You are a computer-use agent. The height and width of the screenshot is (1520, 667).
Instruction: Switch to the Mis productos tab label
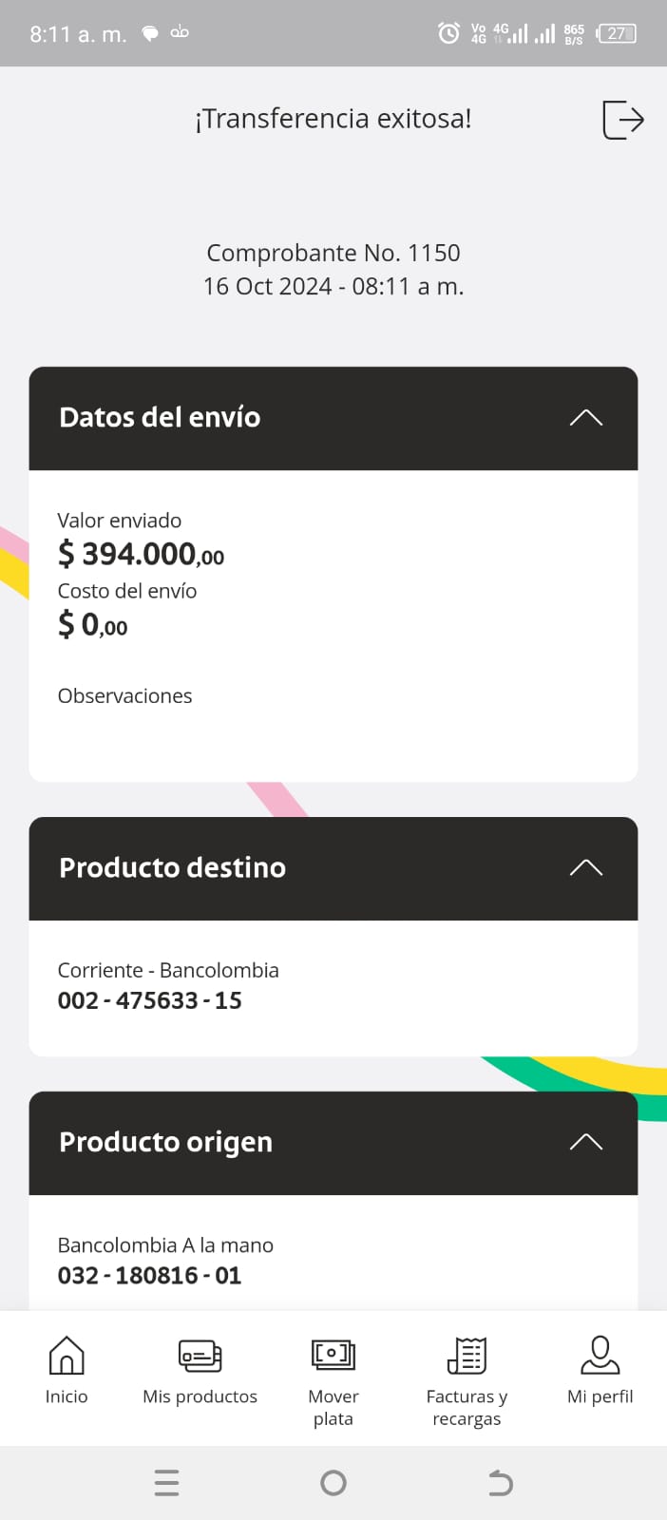point(200,1396)
